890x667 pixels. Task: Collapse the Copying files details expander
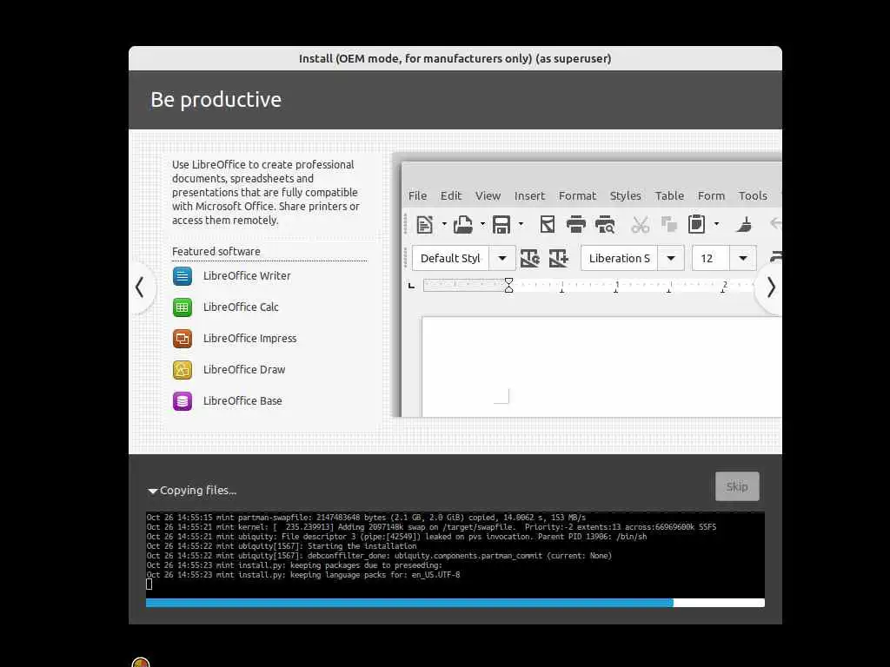click(152, 492)
